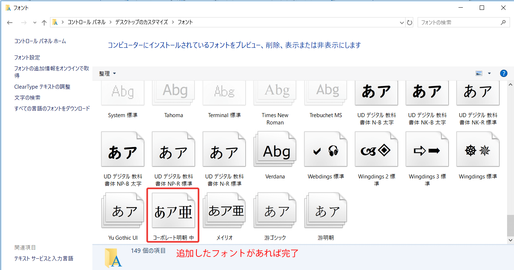Image resolution: width=514 pixels, height=270 pixels.
Task: Expand the recent locations dropdown arrow
Action: [35, 22]
